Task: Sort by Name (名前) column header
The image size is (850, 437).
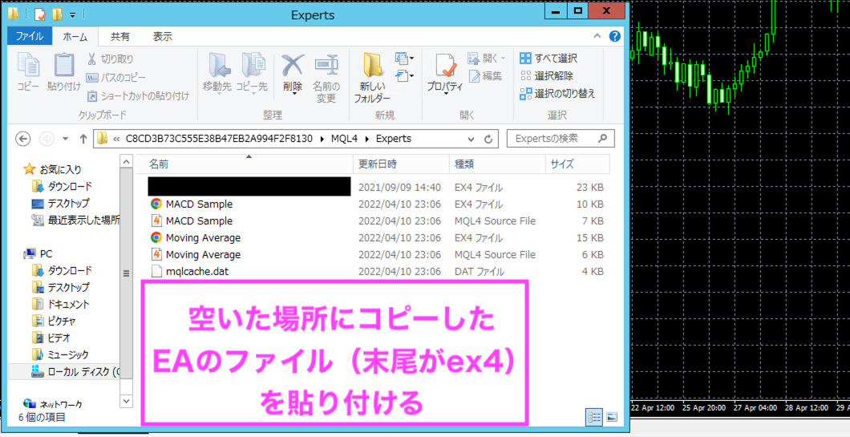Action: pos(249,164)
